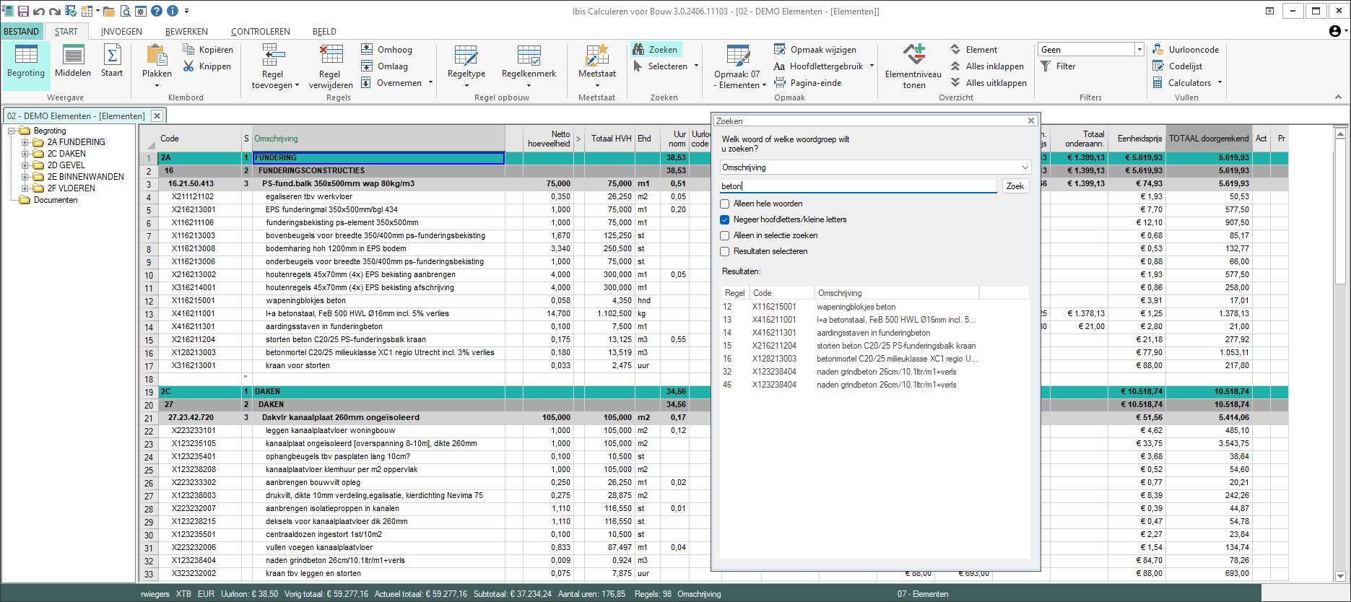The width and height of the screenshot is (1351, 602).
Task: Move row up with Omhoog
Action: coord(386,49)
